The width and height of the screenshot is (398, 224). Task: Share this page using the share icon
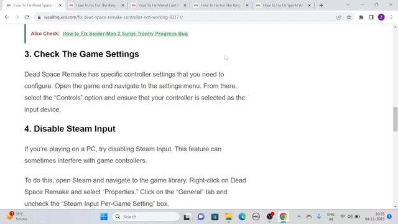(338, 17)
